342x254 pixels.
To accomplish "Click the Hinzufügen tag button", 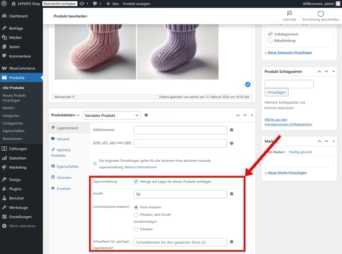I will pos(277,92).
